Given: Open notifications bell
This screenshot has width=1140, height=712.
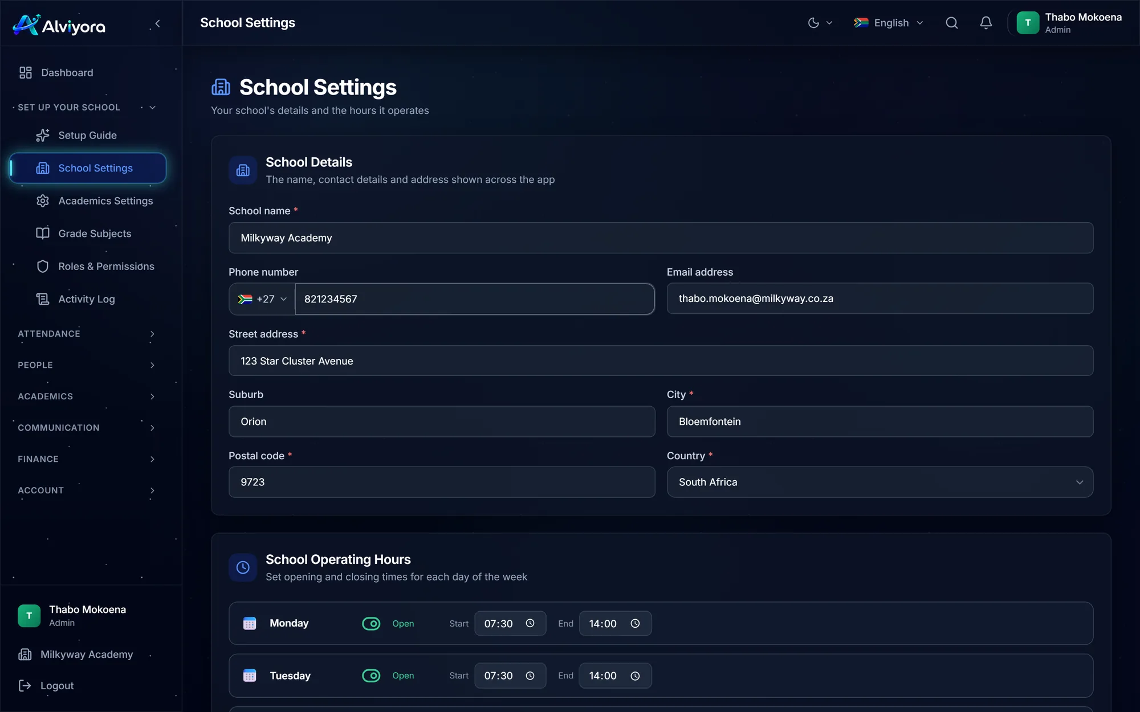Looking at the screenshot, I should [986, 23].
